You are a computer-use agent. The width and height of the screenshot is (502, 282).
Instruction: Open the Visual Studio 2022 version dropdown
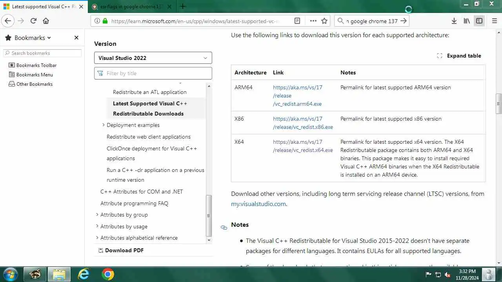[x=153, y=58]
